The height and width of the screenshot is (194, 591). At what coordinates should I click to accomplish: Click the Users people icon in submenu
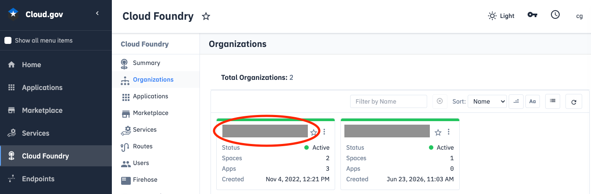[126, 164]
